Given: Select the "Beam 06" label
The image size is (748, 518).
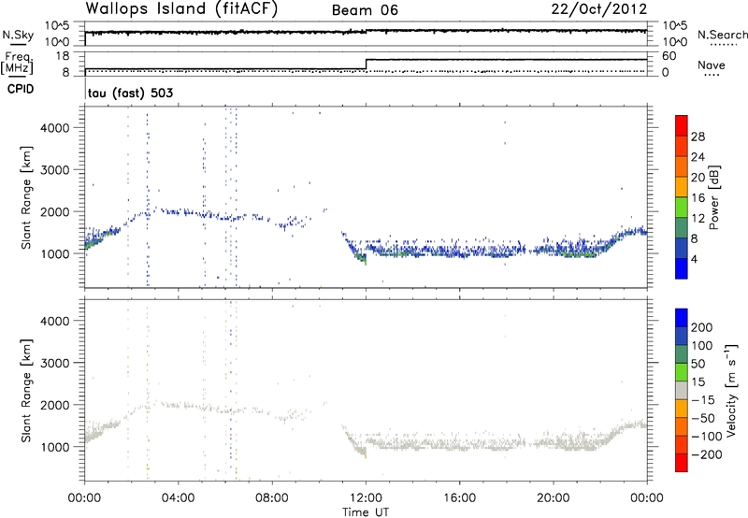Looking at the screenshot, I should (x=365, y=10).
